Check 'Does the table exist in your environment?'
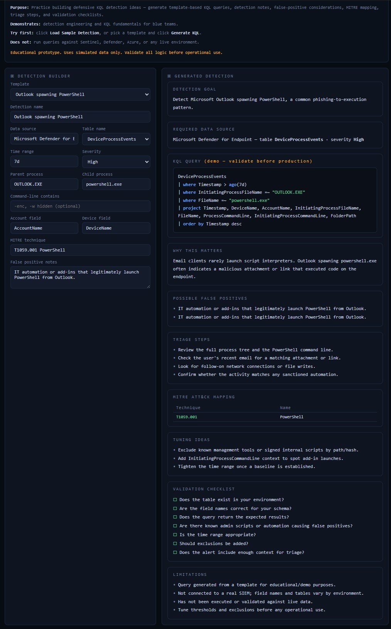The image size is (391, 629). point(175,500)
